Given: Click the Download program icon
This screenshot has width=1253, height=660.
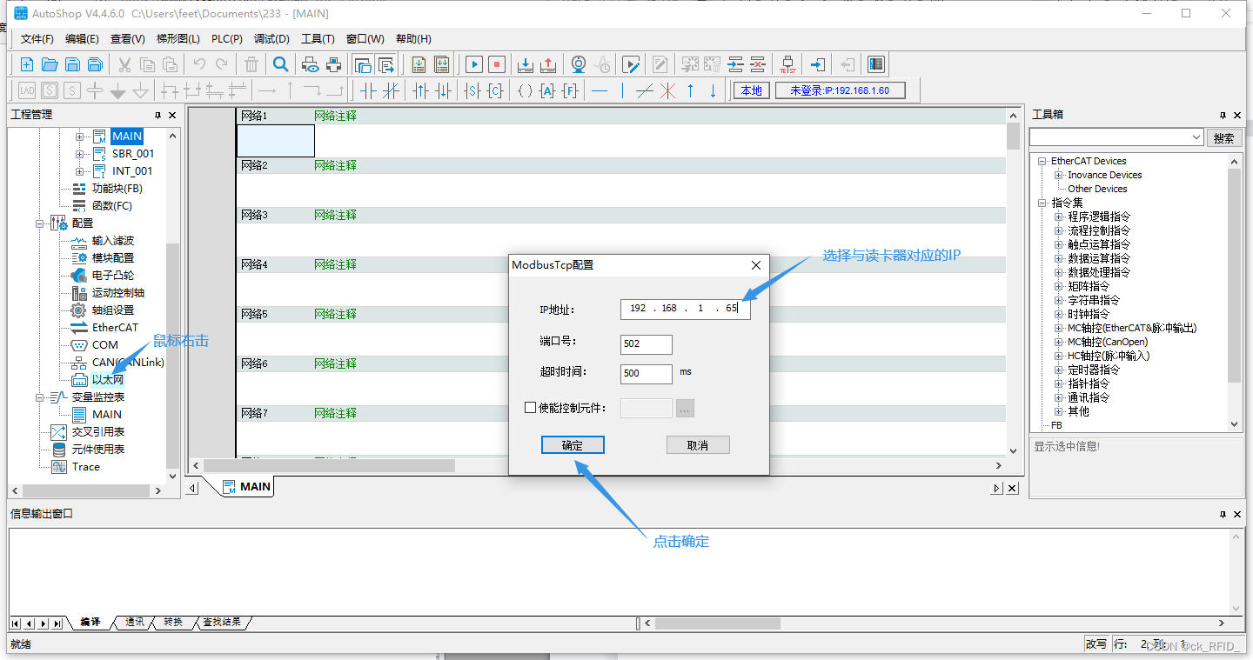Looking at the screenshot, I should (x=525, y=64).
